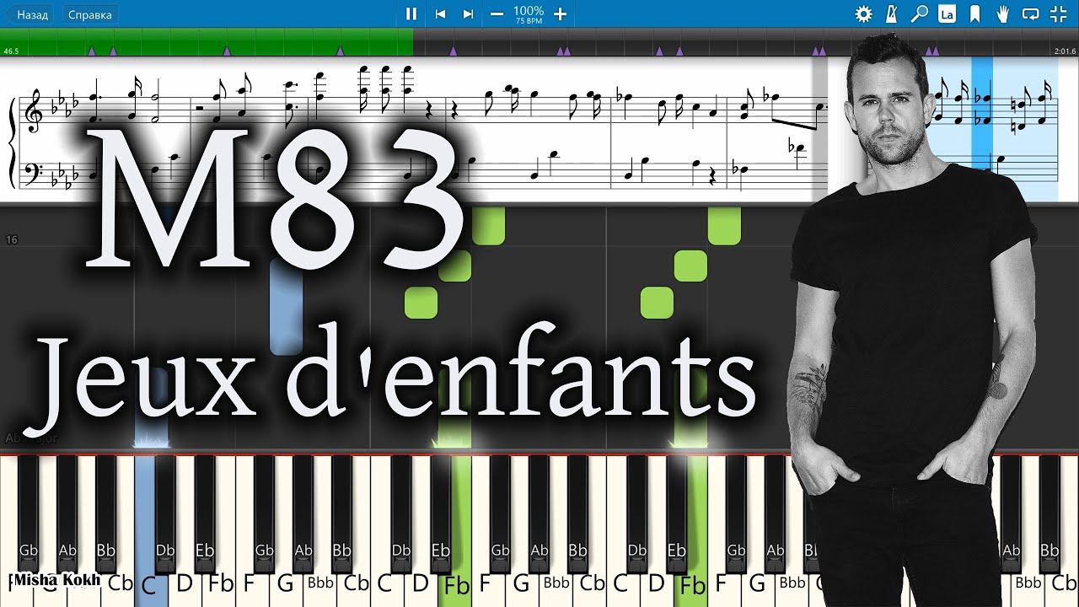Increase playback speed with the plus button
Viewport: 1079px width, 607px height.
[560, 13]
